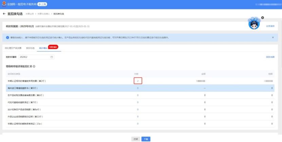Switch to the 待处理农产品发票 tab
The height and width of the screenshot is (142, 282).
click(13, 48)
